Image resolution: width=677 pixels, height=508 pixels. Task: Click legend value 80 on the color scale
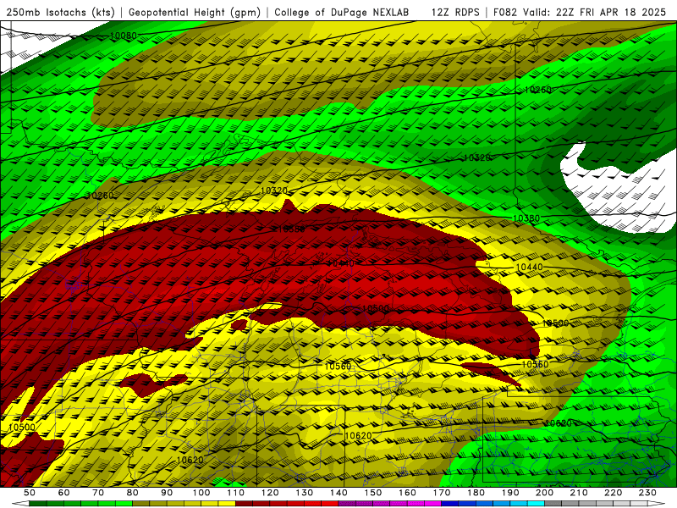[132, 493]
